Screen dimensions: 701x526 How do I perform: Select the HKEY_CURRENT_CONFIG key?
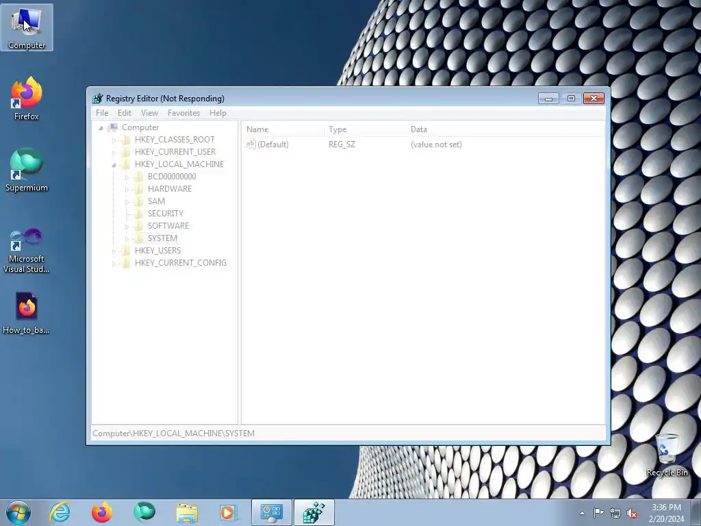(x=180, y=263)
